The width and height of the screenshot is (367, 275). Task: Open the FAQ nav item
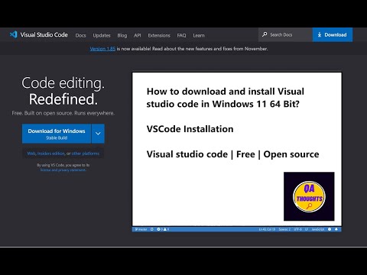point(181,35)
